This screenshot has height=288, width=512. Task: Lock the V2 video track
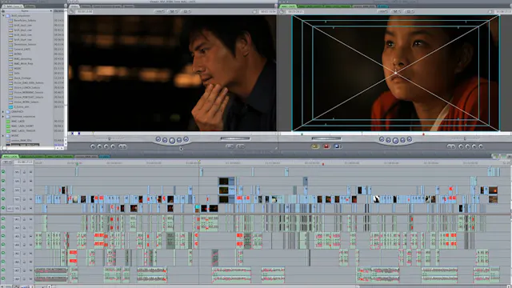click(x=24, y=199)
